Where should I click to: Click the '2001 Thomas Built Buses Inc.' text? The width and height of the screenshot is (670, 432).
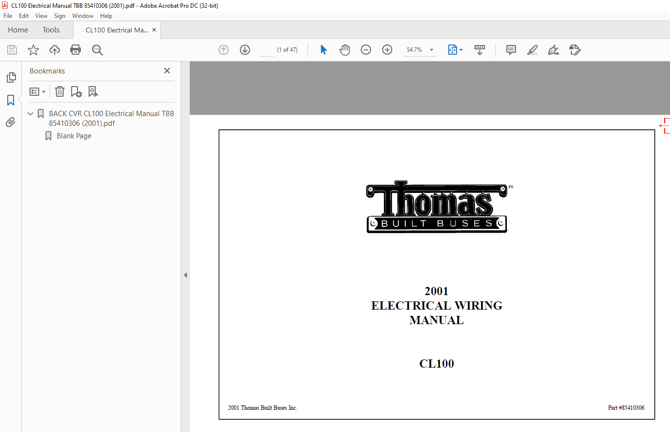click(262, 408)
